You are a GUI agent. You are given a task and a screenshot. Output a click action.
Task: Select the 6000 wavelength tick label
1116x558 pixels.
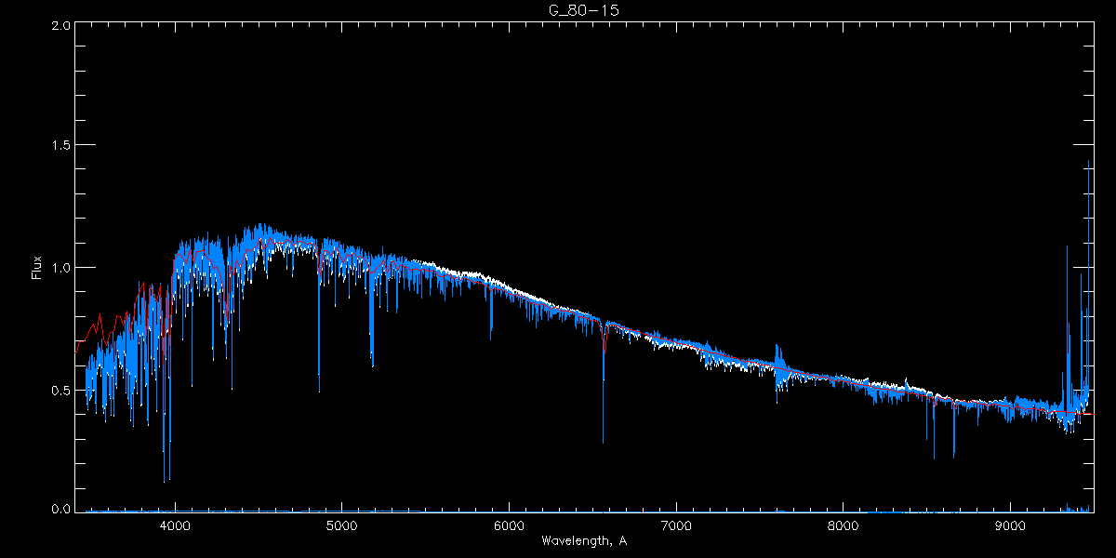point(510,525)
